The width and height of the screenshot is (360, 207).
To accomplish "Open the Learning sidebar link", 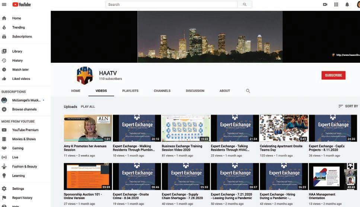I will (18, 175).
